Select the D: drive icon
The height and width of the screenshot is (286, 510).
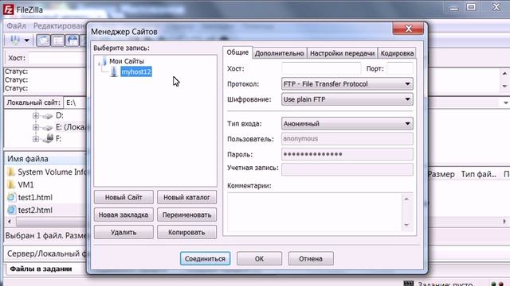48,116
